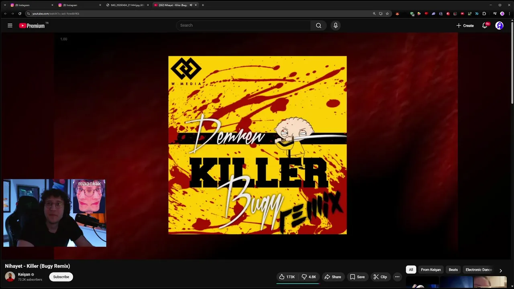Image resolution: width=514 pixels, height=289 pixels.
Task: Open more actions three-dot menu
Action: 397,277
